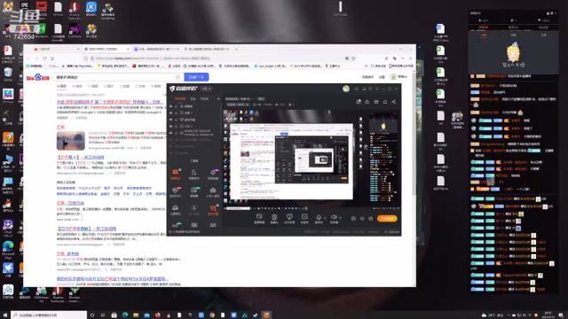Click the browser back arrow

click(x=28, y=58)
